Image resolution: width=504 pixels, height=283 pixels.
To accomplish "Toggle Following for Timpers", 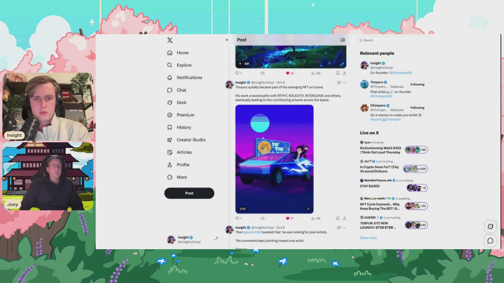I will (417, 84).
